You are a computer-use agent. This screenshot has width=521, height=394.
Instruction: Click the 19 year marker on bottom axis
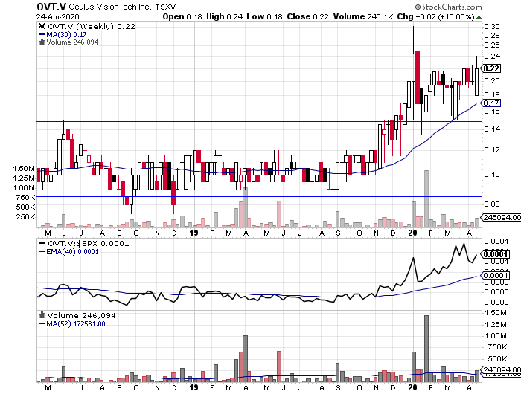tap(194, 387)
